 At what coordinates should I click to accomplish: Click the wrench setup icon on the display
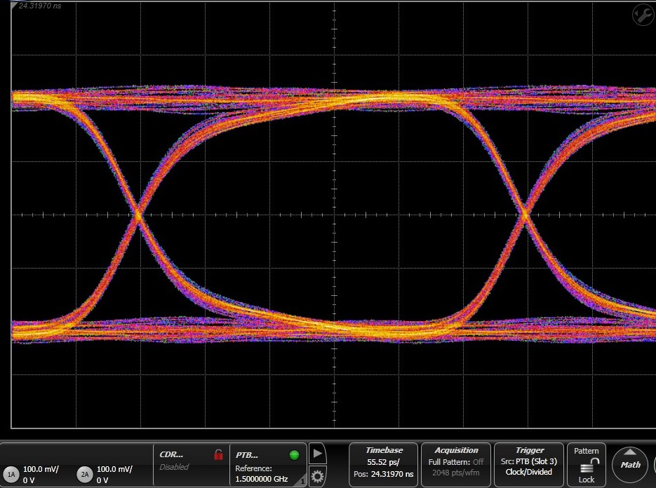[x=643, y=15]
